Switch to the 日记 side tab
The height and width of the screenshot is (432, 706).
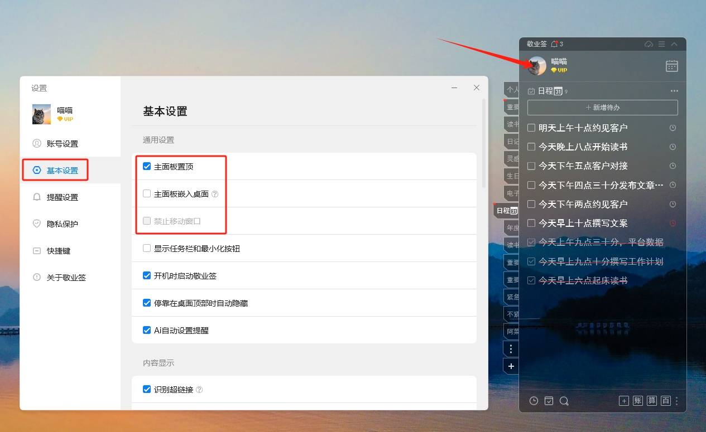pyautogui.click(x=512, y=141)
